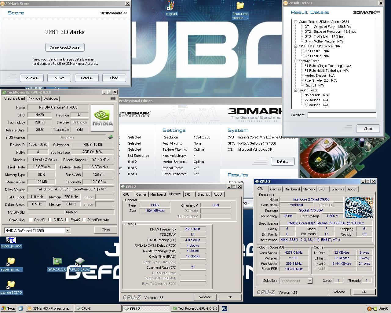Click the DRAM Frequency 266.9 MHz value
Screen dimensions: 391x313
point(193,229)
